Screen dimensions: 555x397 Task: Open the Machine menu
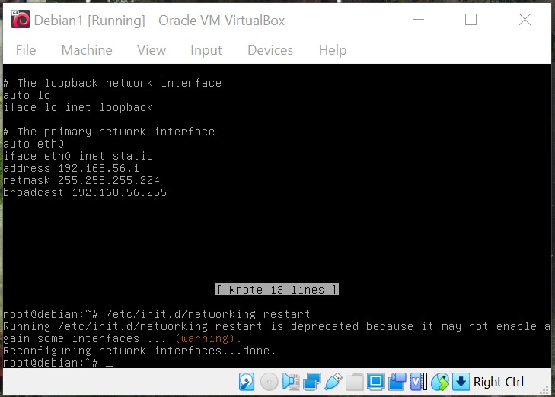87,50
